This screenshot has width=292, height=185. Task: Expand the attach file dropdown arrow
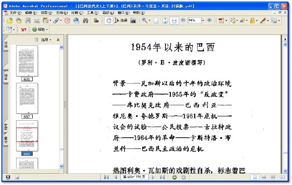[61, 20]
